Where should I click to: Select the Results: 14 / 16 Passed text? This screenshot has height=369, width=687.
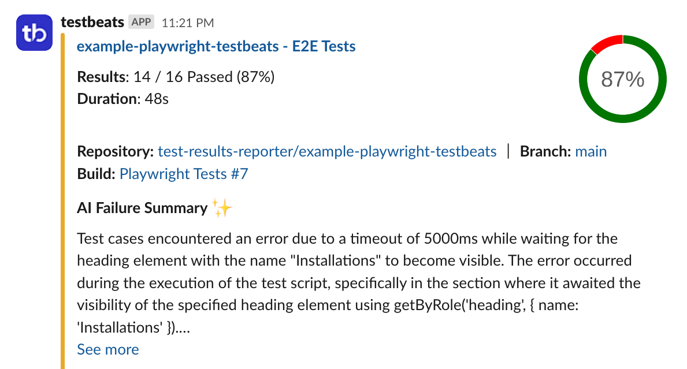[x=175, y=76]
